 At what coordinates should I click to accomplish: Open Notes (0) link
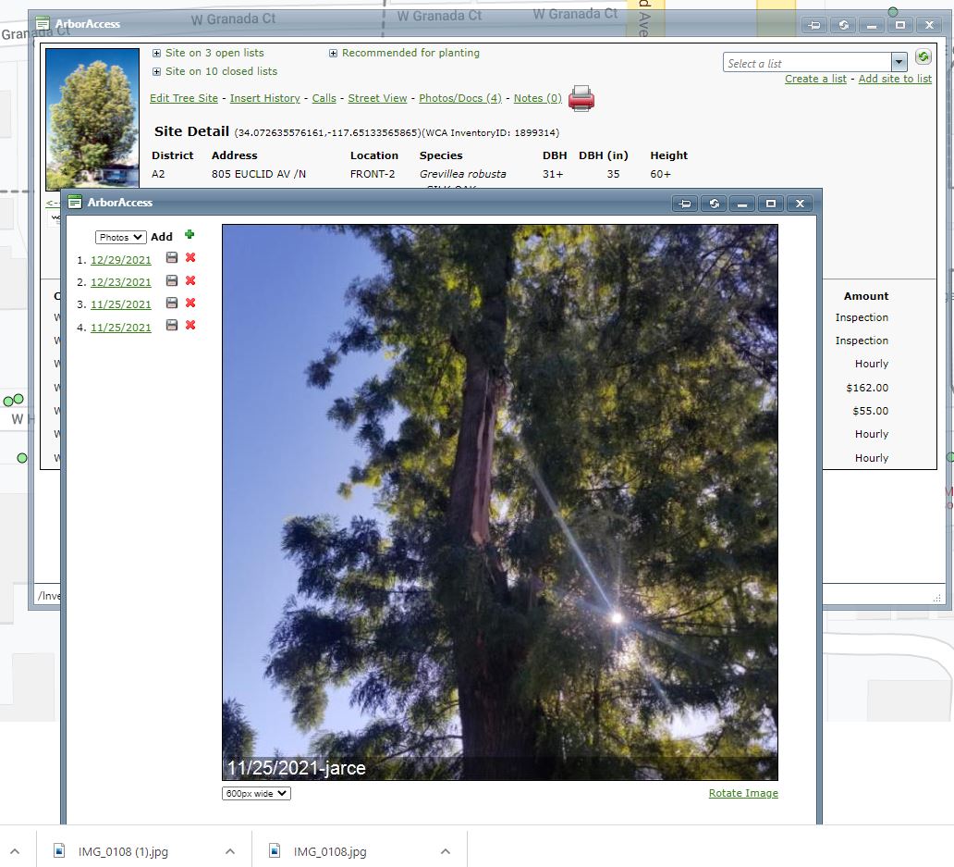[x=538, y=98]
